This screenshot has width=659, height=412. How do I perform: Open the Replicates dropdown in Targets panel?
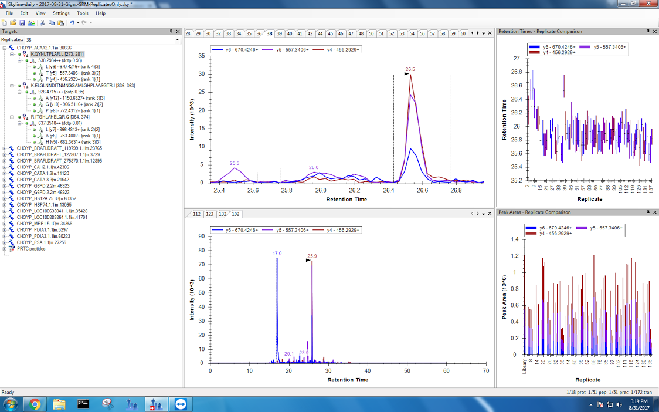178,40
